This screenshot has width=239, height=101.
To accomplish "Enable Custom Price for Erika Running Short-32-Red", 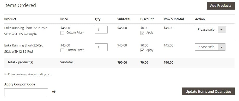I will [62, 50].
